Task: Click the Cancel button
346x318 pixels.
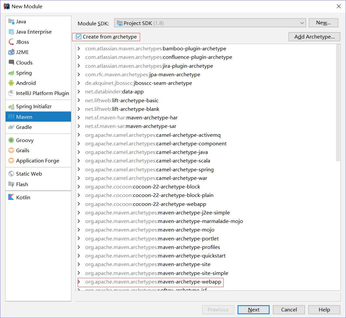Action: [x=289, y=309]
